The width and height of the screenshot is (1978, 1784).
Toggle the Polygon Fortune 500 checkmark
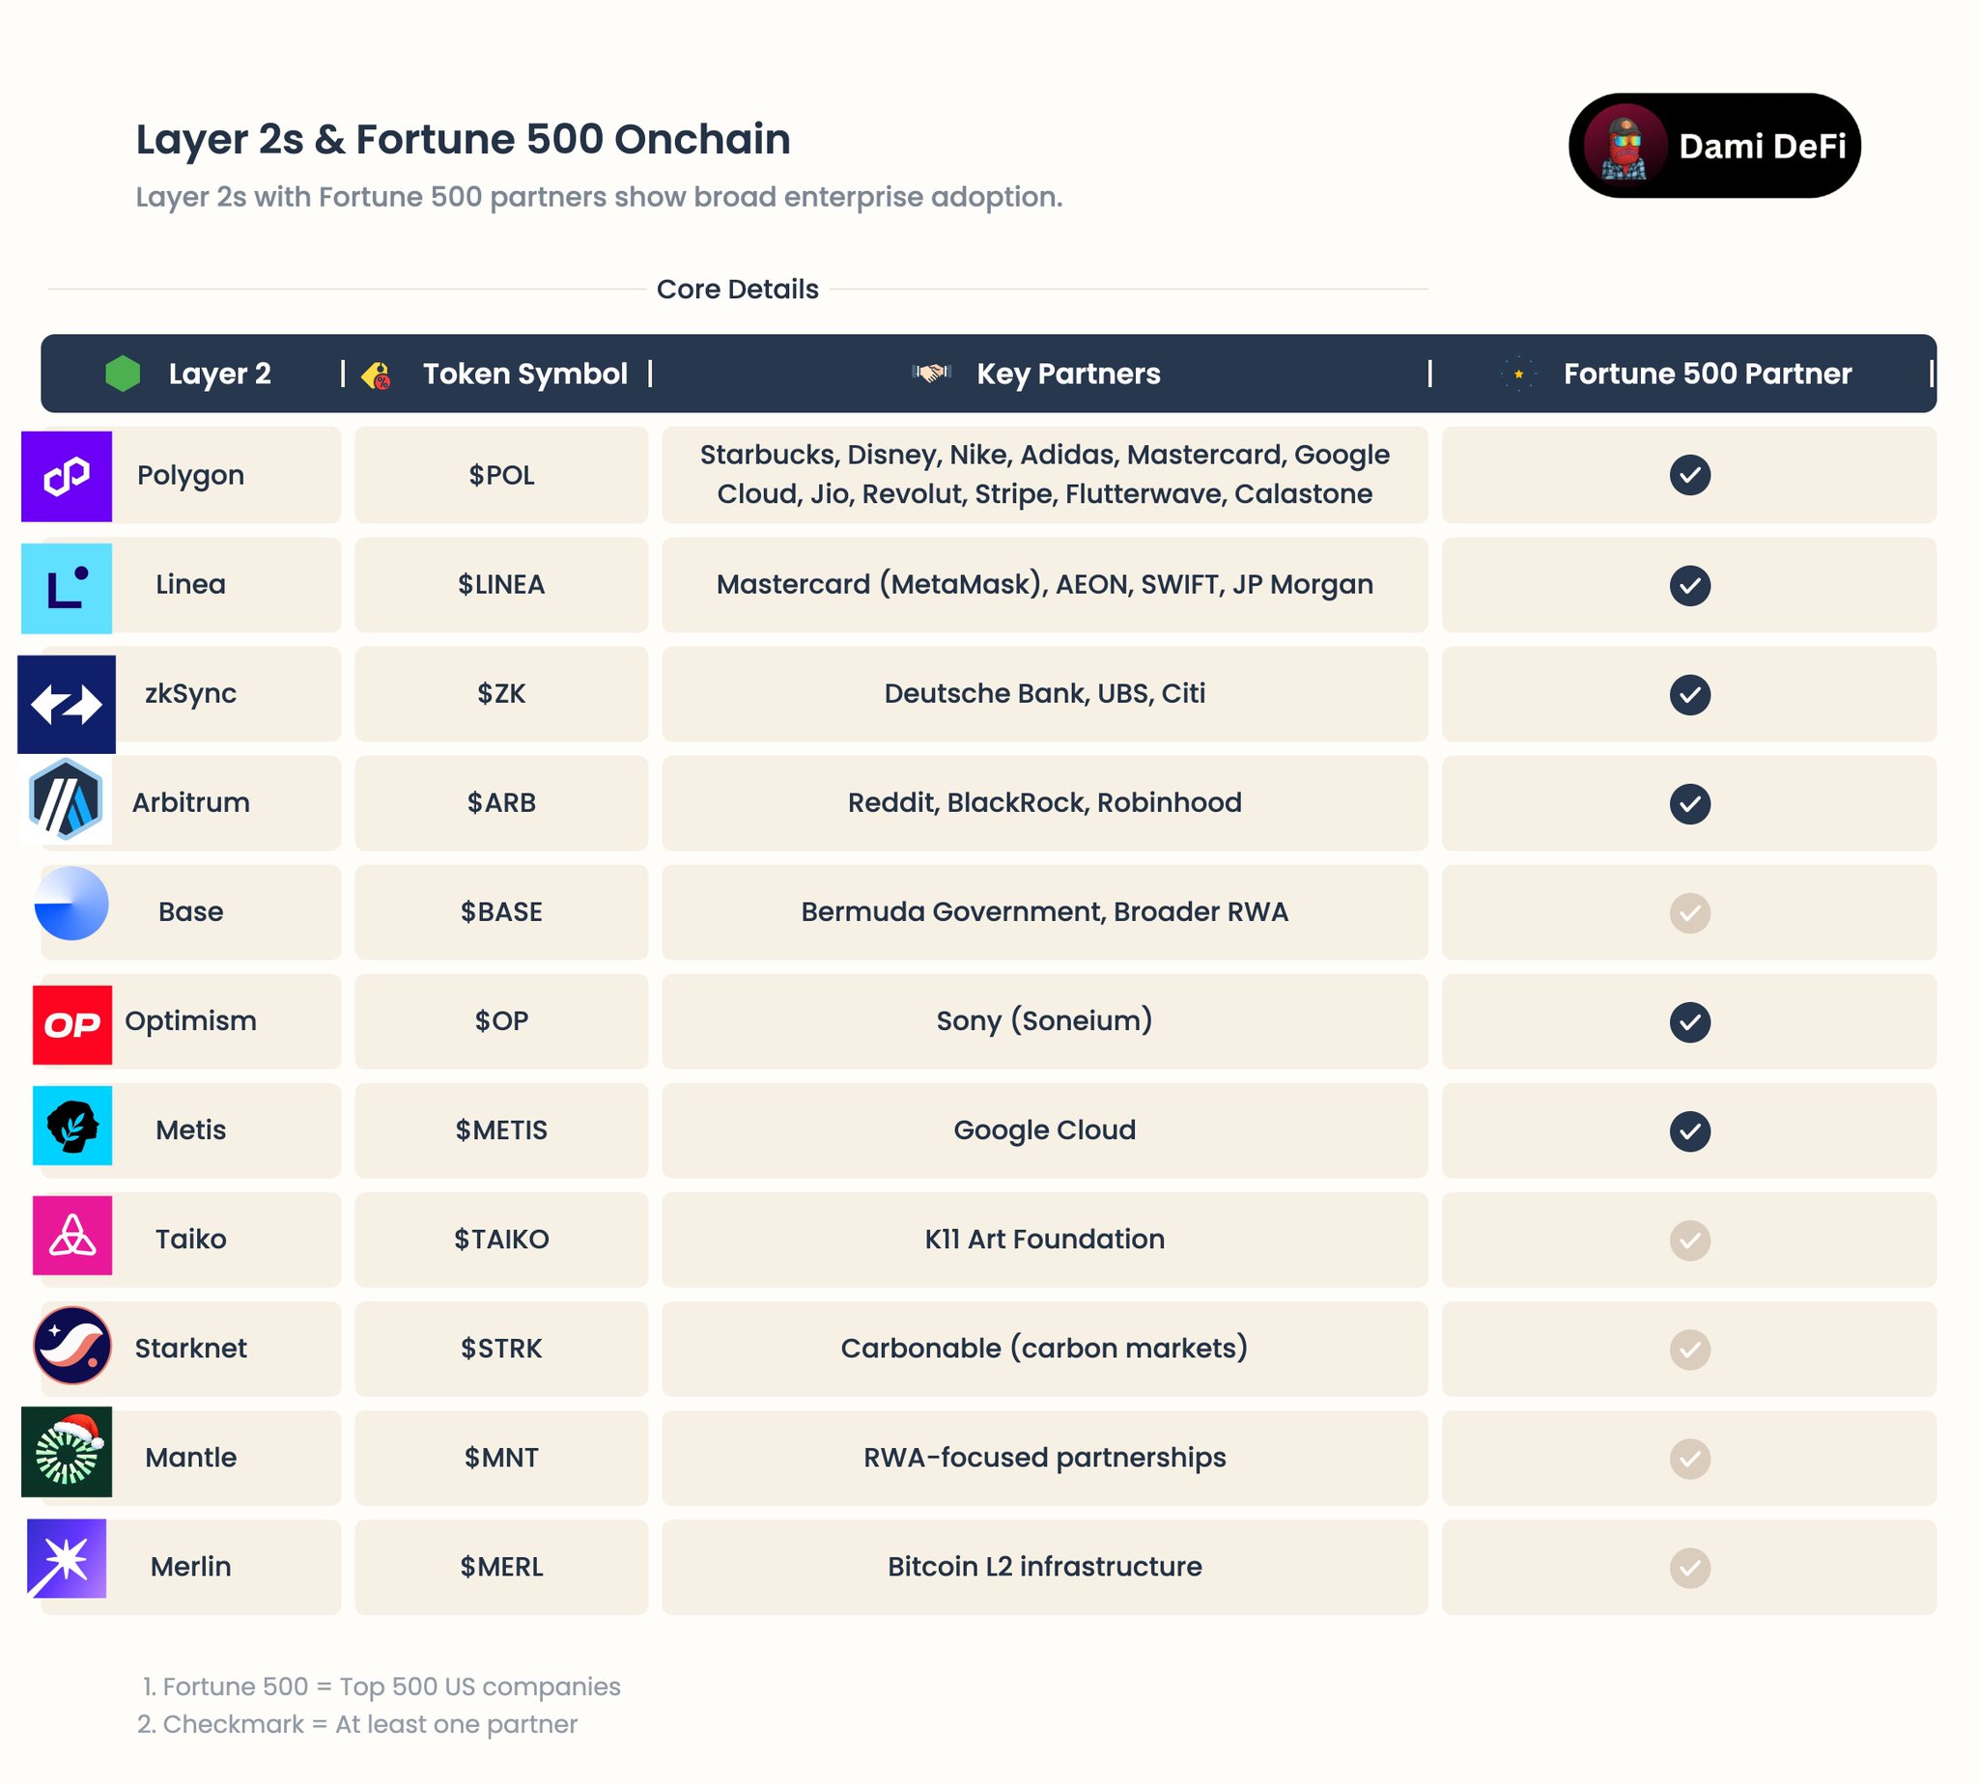click(x=1689, y=475)
